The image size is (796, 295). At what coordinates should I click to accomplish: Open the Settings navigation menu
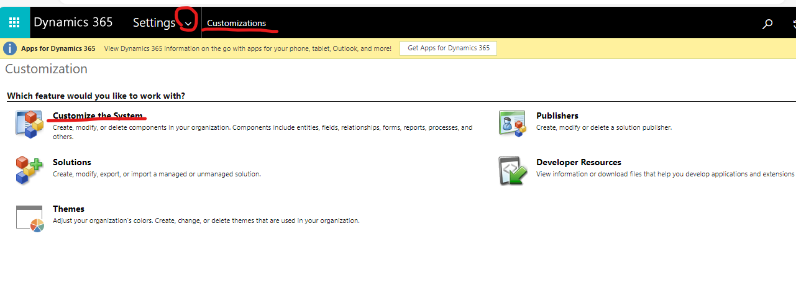(x=154, y=22)
